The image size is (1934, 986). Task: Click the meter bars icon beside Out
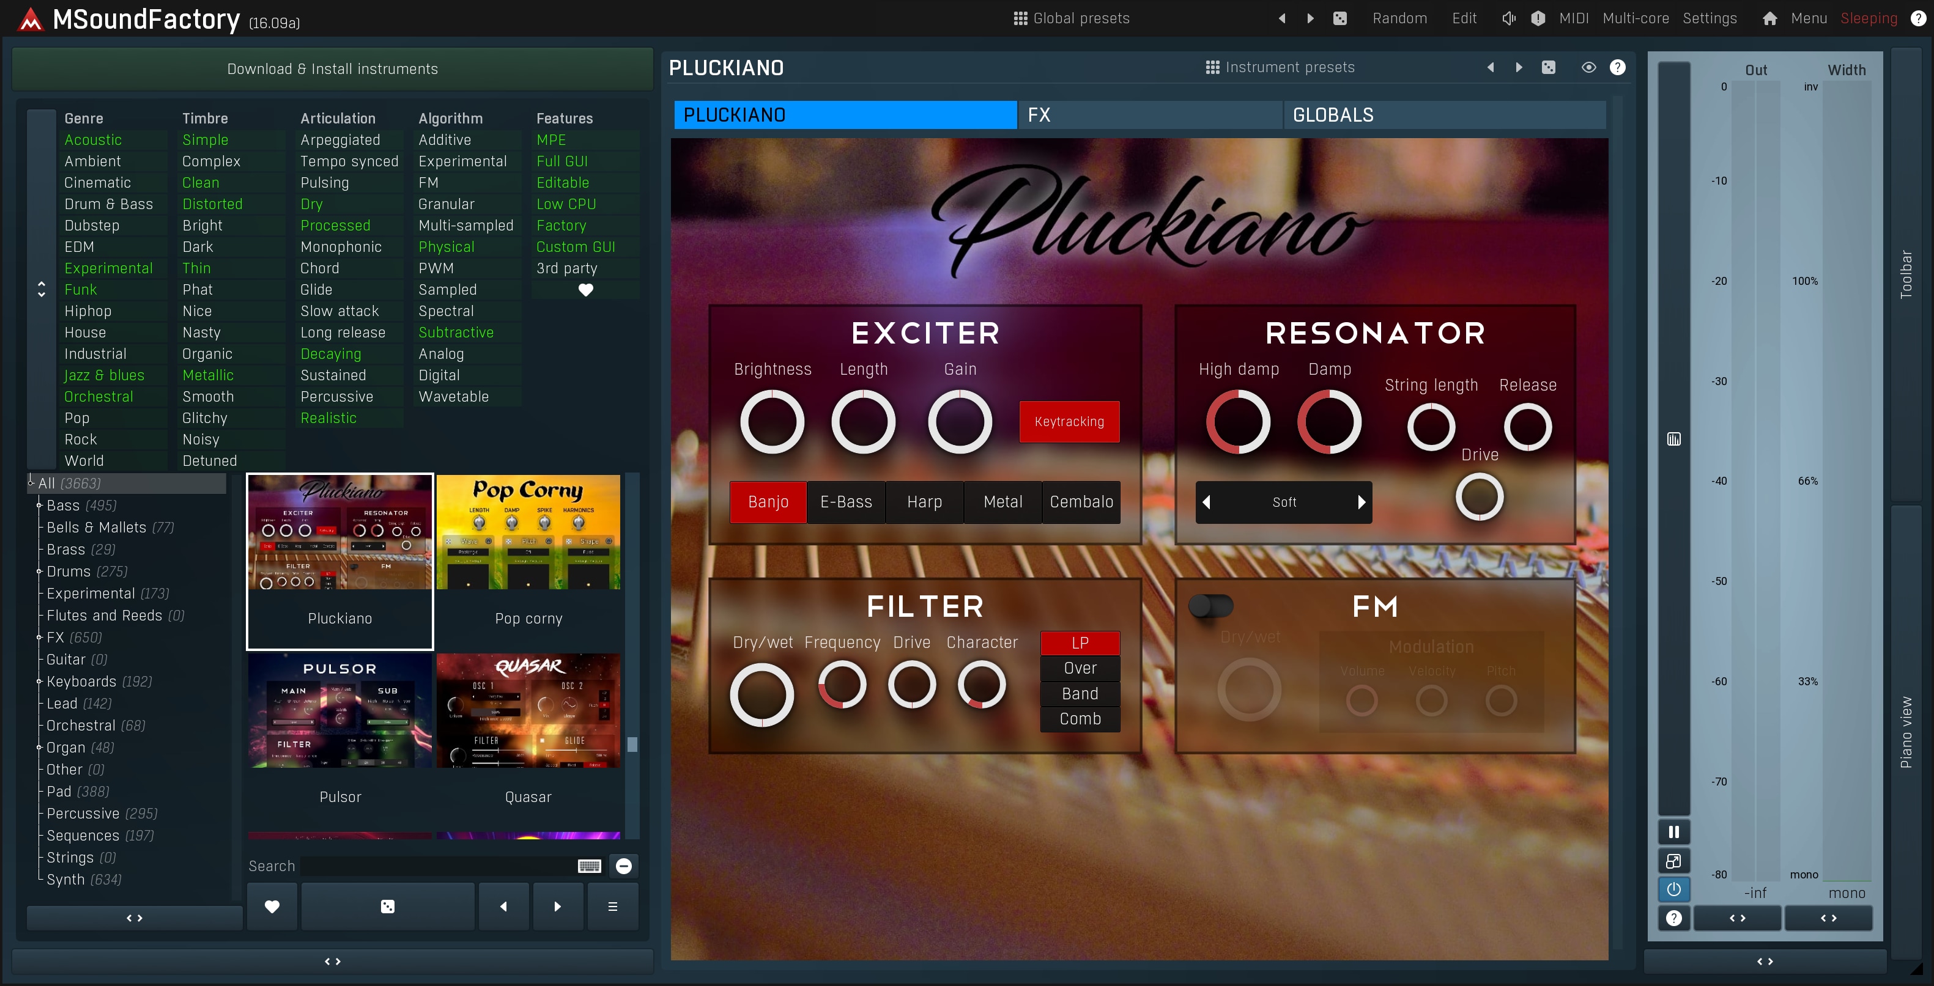click(1674, 439)
